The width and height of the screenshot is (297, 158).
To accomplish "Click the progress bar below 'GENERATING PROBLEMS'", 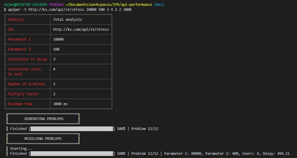I will (72, 129).
